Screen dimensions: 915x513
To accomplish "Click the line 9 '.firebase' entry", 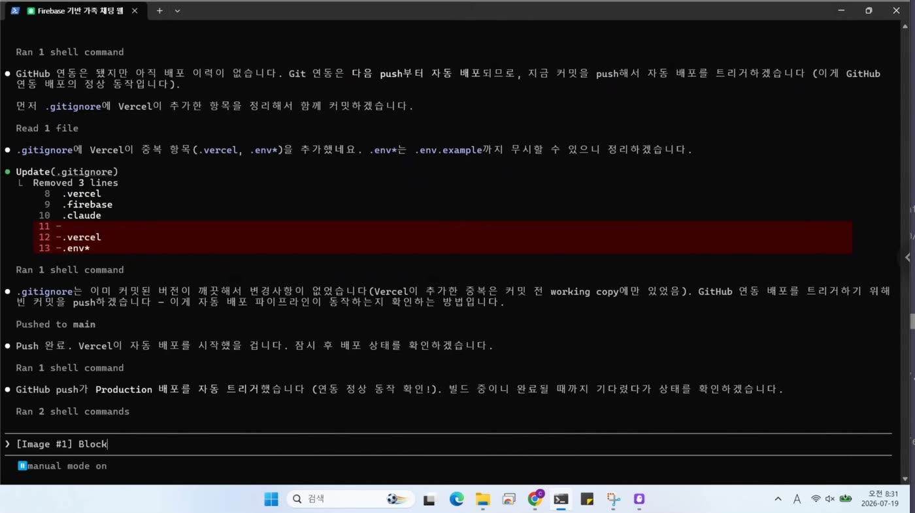I will [x=87, y=204].
